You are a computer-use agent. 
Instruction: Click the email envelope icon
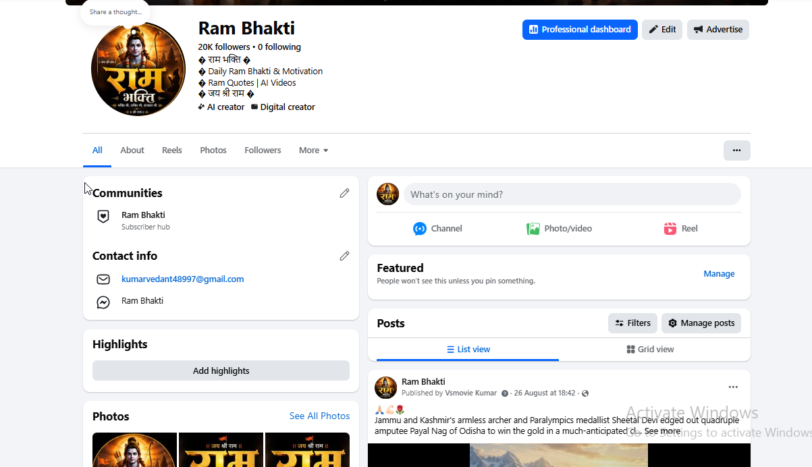[x=103, y=279]
